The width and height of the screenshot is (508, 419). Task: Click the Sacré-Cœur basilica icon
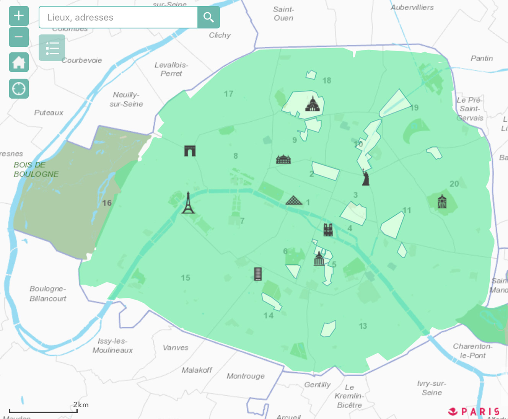(x=313, y=104)
